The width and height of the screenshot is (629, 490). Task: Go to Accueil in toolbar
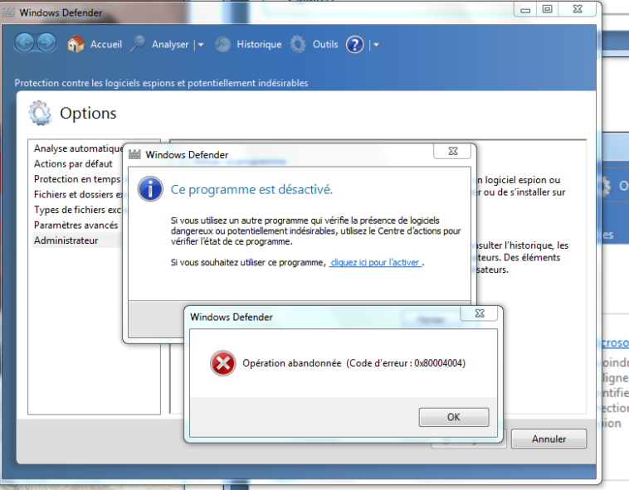[x=106, y=44]
